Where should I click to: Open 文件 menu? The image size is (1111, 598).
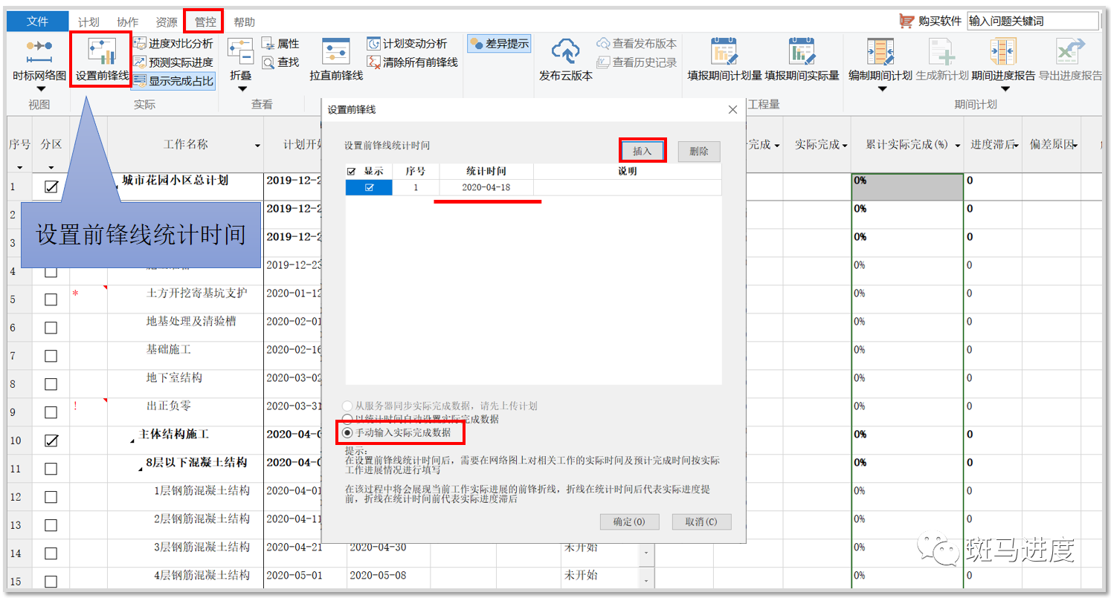point(37,22)
